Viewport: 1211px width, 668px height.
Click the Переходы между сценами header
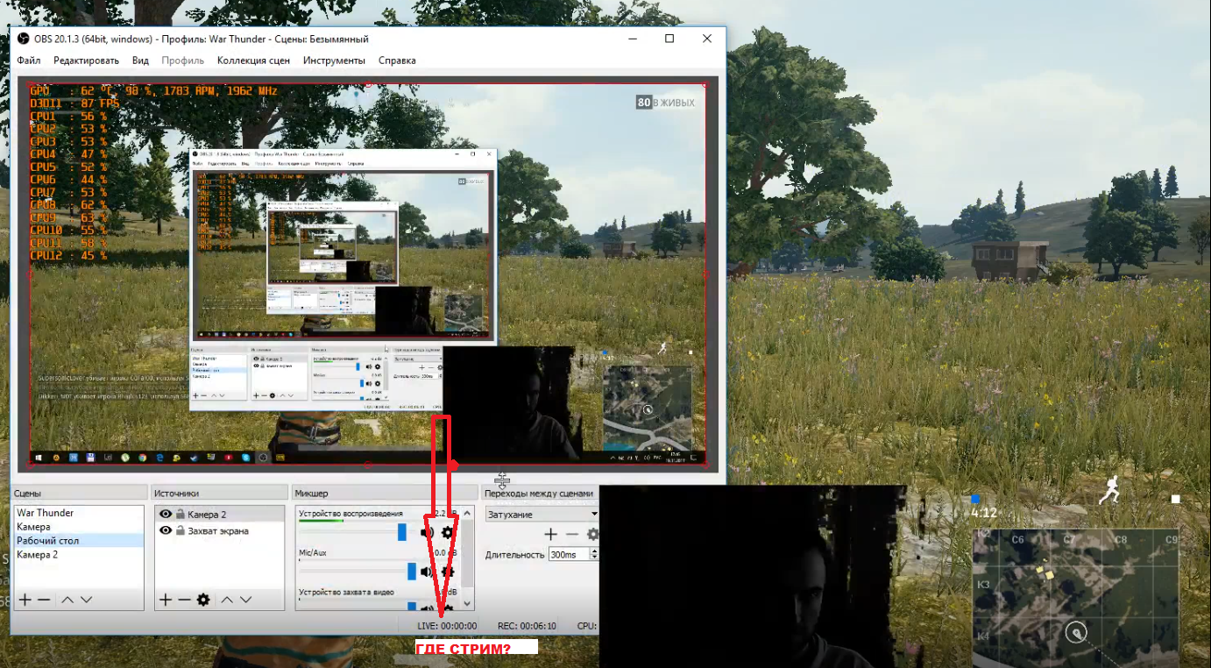click(539, 493)
